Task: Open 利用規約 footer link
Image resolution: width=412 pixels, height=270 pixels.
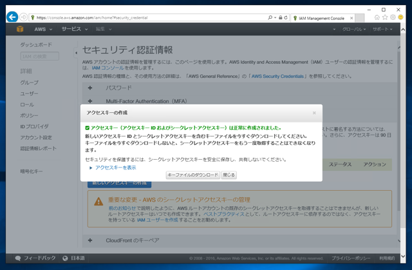Action: (x=387, y=258)
